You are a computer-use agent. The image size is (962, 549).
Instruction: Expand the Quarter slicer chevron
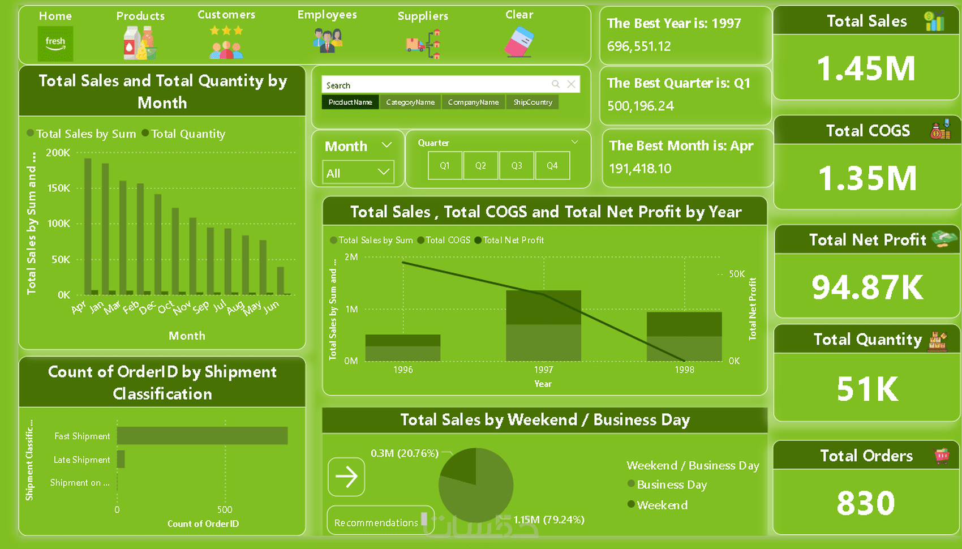point(575,142)
